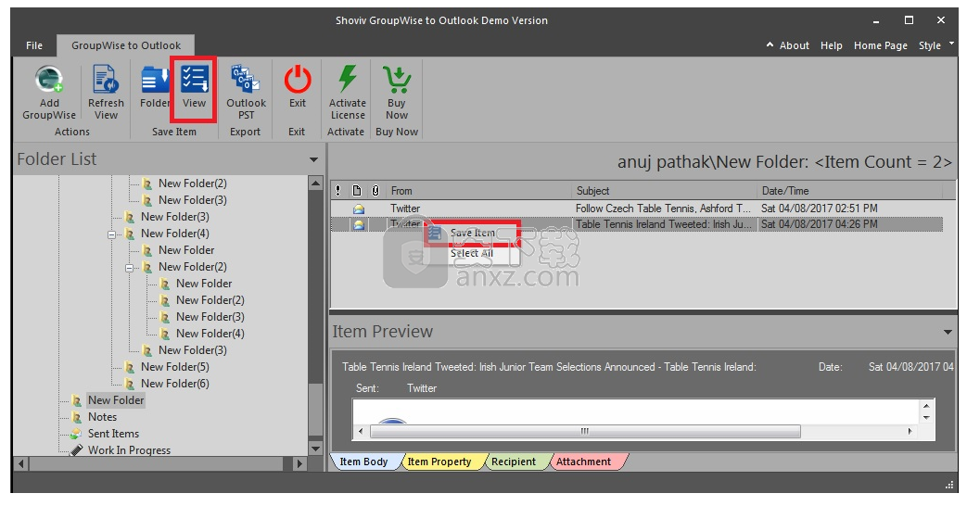This screenshot has width=967, height=506.
Task: Click the folder list scroll down arrow
Action: (x=315, y=449)
